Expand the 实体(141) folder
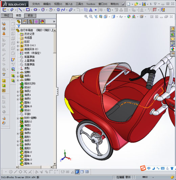 tap(18, 46)
